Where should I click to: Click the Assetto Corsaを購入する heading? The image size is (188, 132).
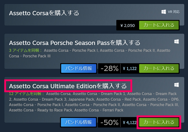point(44,13)
